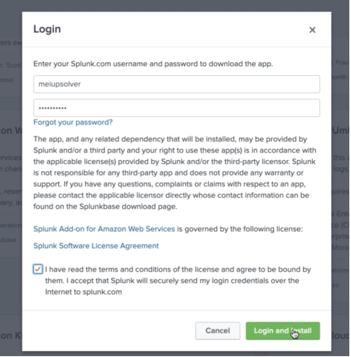Click the Login dialog heading

pos(47,29)
